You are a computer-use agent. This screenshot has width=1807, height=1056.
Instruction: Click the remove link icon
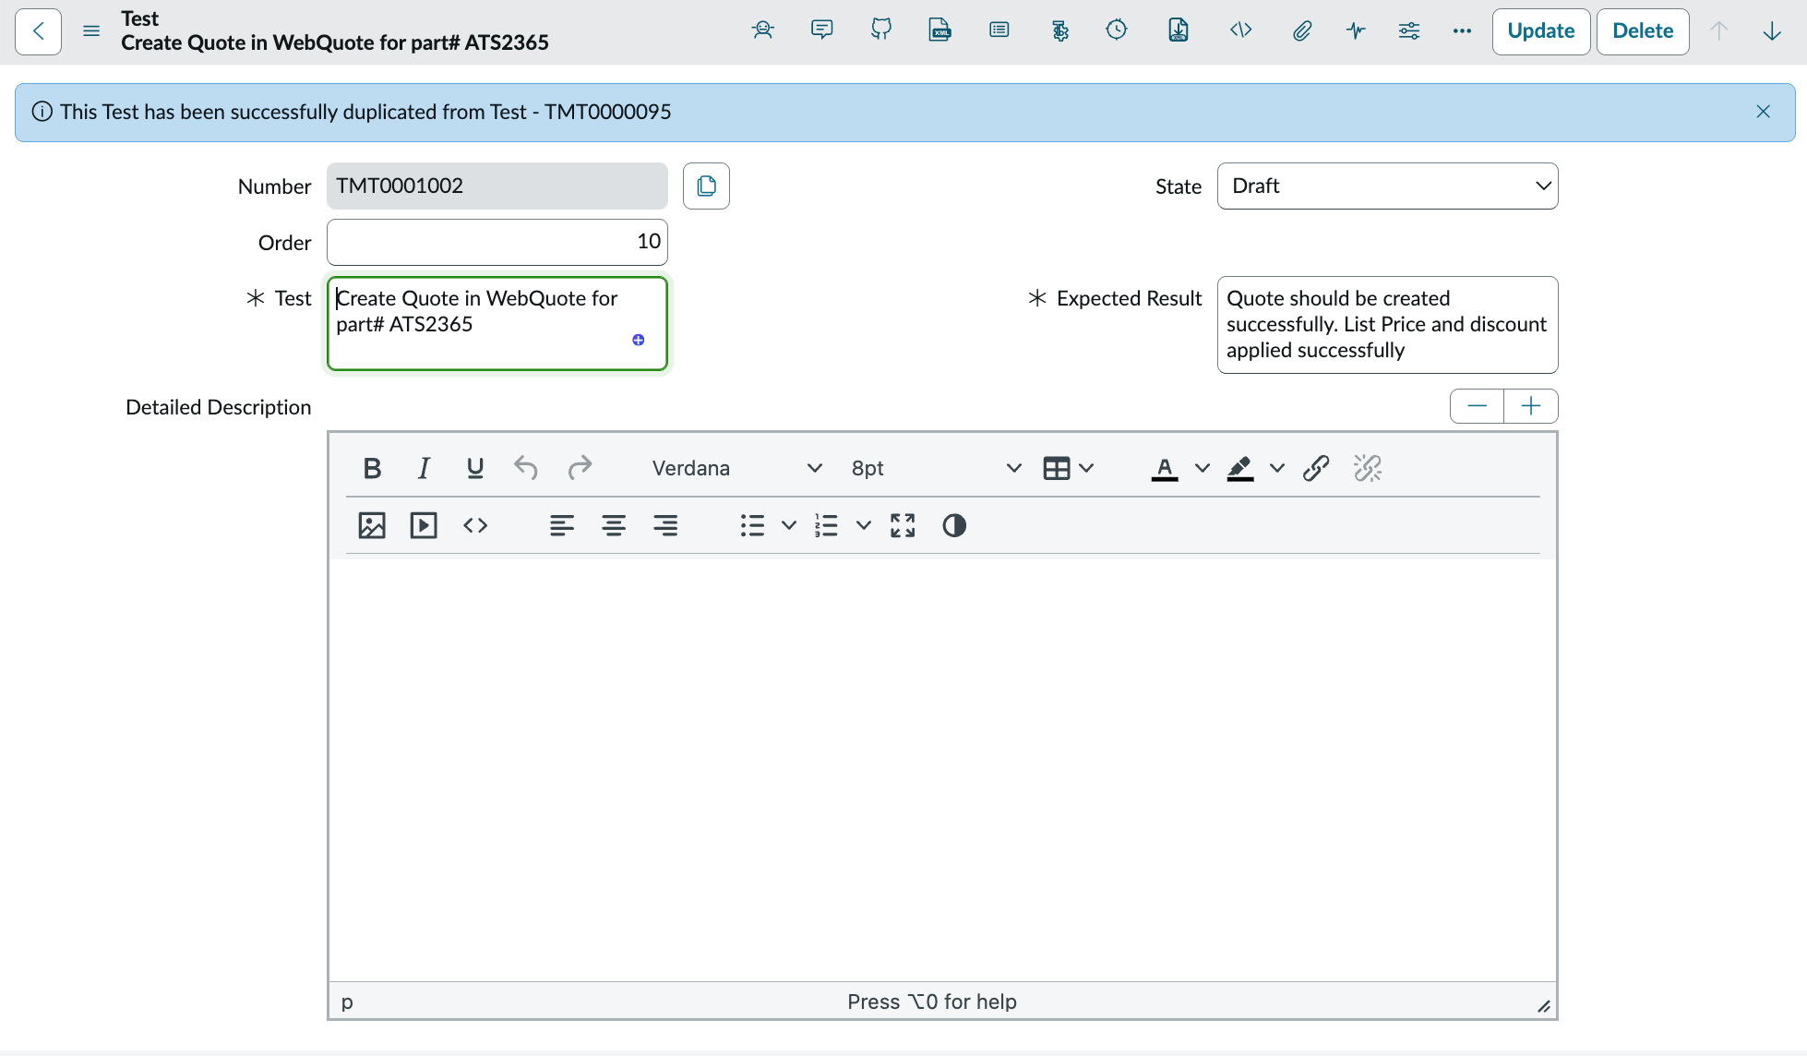point(1368,468)
